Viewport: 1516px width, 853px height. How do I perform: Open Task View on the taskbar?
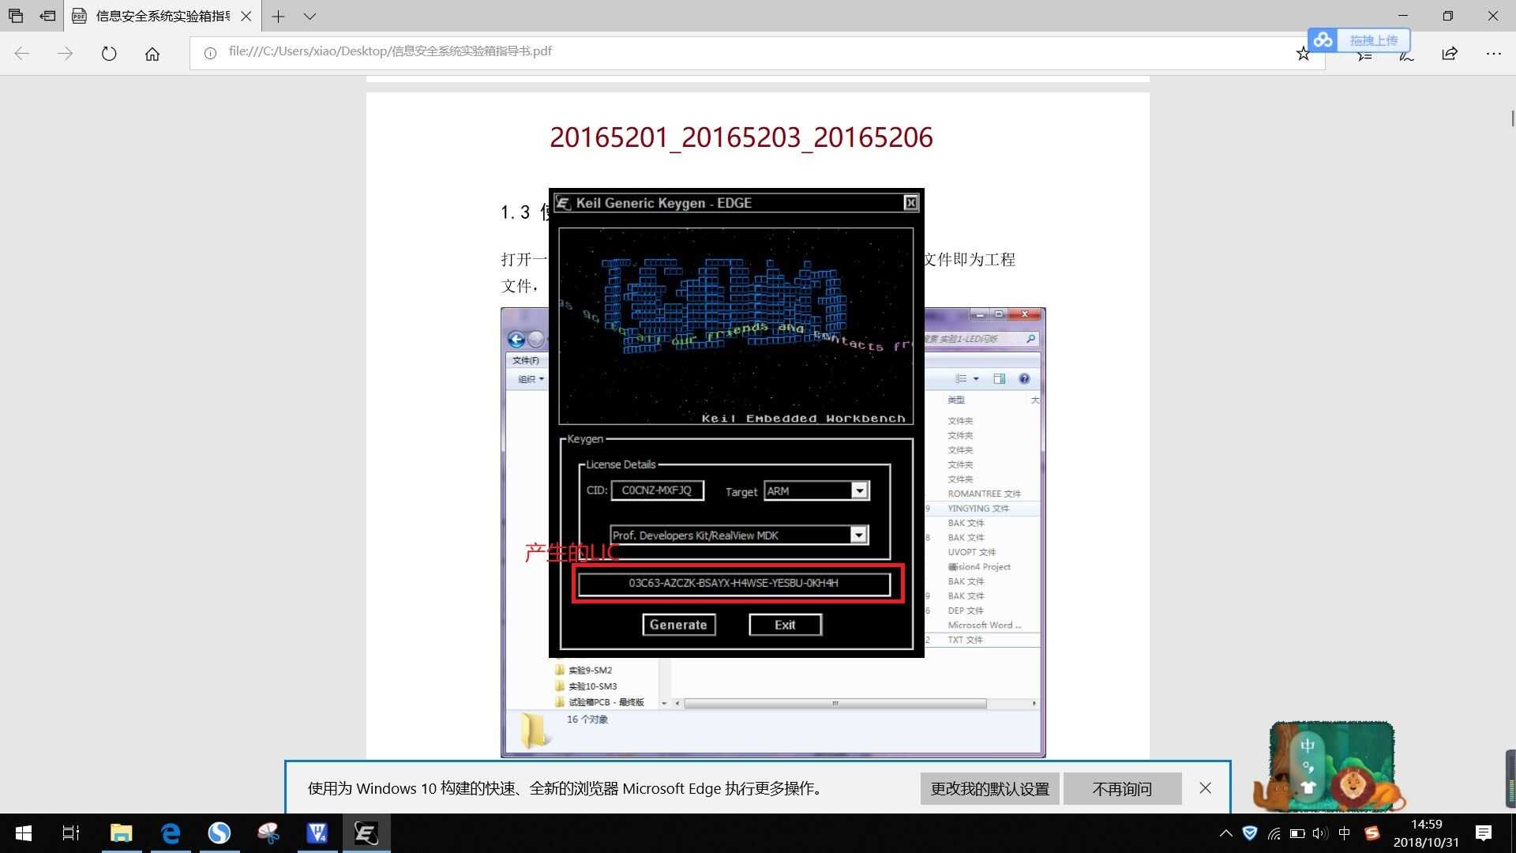pyautogui.click(x=71, y=833)
